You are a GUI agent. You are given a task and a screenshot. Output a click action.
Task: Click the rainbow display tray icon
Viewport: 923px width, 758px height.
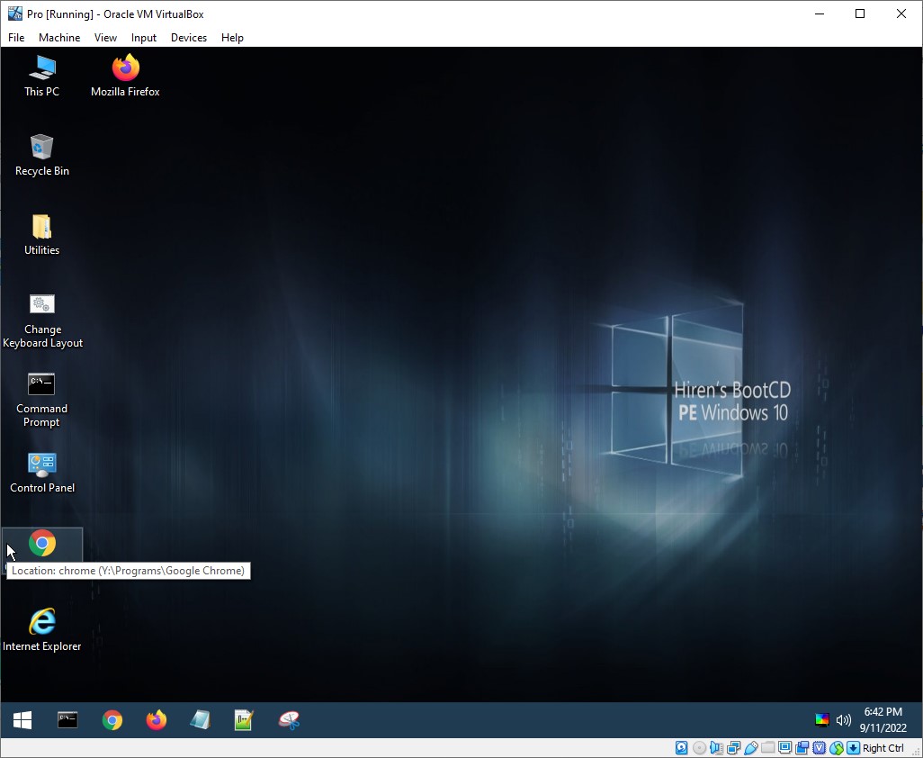(x=821, y=719)
